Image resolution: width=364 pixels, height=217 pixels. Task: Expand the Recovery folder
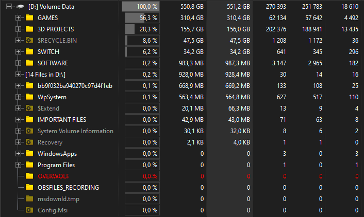coord(18,142)
